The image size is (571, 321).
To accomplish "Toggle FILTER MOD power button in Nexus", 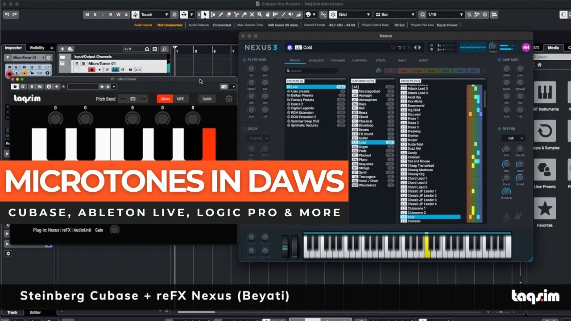I will (245, 60).
